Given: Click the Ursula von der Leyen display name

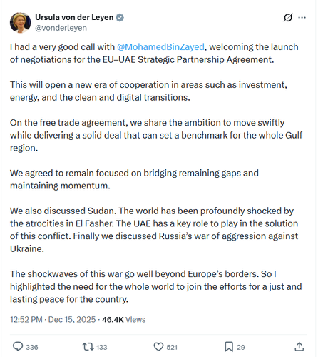Looking at the screenshot, I should point(74,17).
